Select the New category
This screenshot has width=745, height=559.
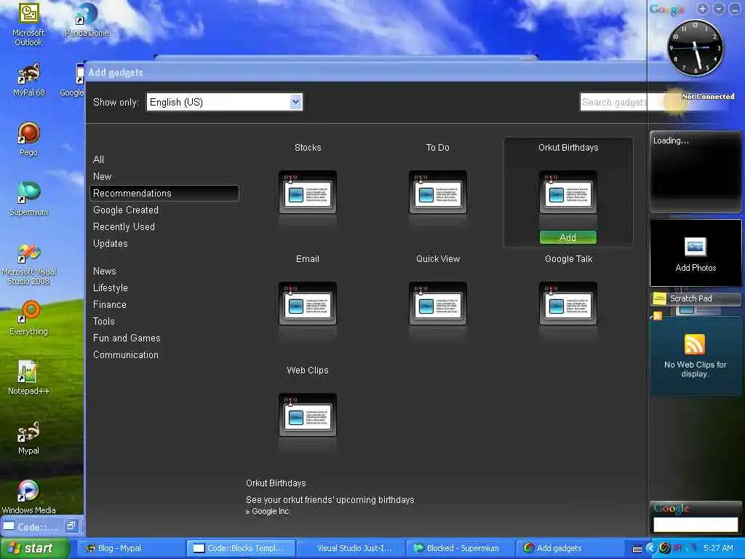click(102, 176)
